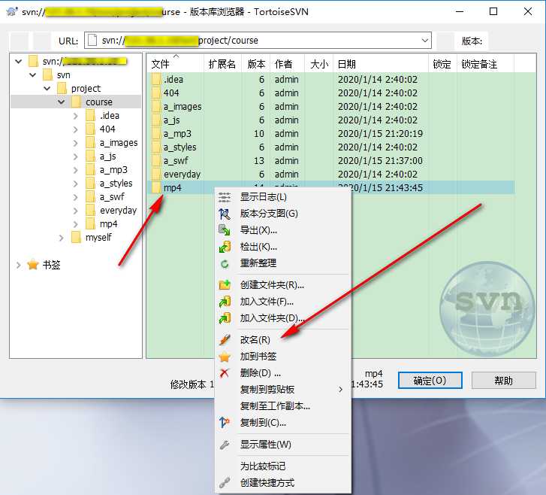Click the 帮助 help button
This screenshot has width=546, height=495.
(503, 380)
